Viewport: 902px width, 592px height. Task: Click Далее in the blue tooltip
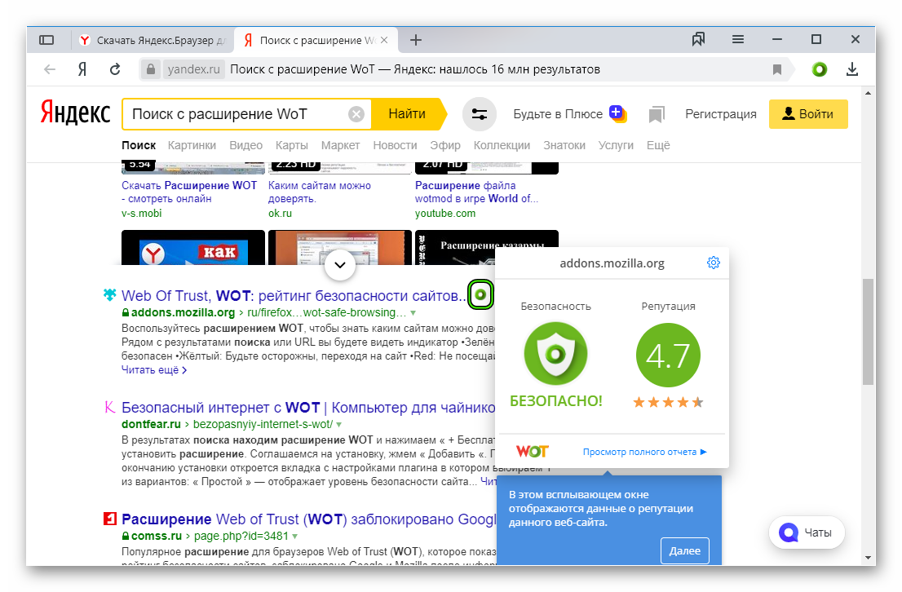pos(684,550)
